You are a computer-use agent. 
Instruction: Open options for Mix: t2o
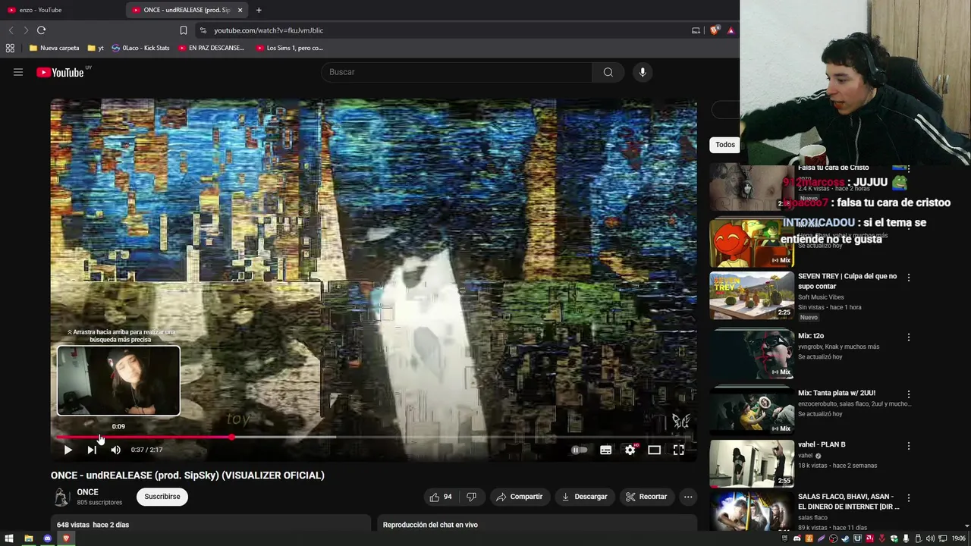click(909, 337)
